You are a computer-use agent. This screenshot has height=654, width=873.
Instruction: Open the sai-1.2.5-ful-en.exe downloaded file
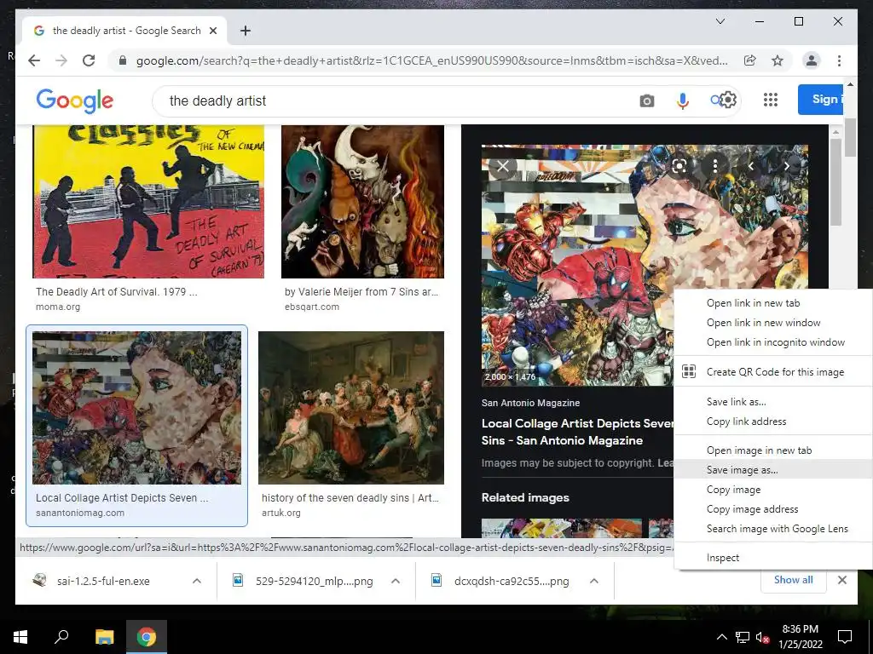[x=103, y=581]
